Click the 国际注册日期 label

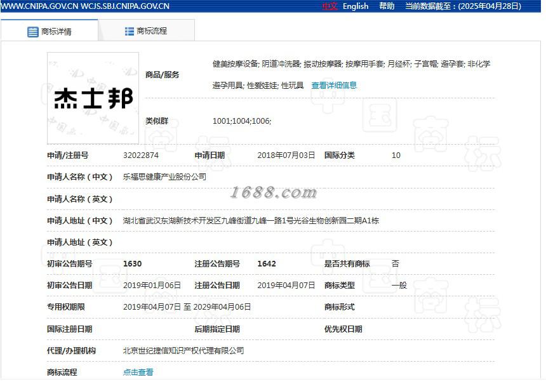(x=70, y=329)
